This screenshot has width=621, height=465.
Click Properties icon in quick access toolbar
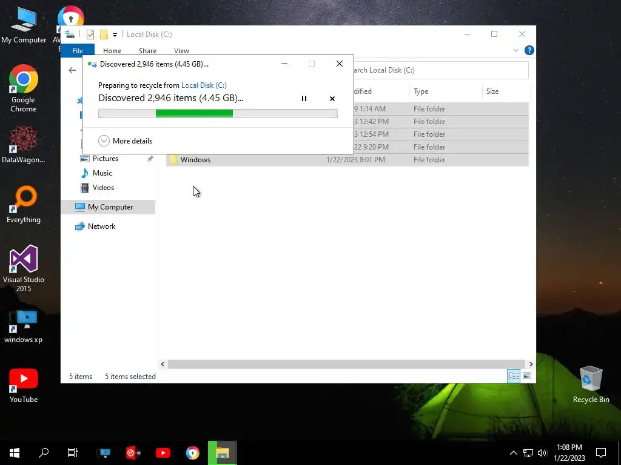pos(90,35)
